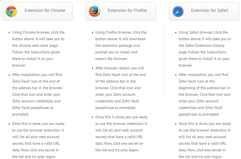Toggle the third Firefox instruction arrow marker
This screenshot has width=241, height=159.
pos(92,117)
